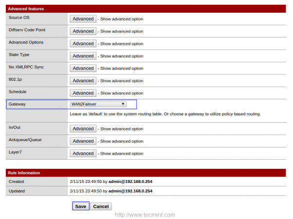Click Advanced button beside Diffserv Code Point

[83, 31]
